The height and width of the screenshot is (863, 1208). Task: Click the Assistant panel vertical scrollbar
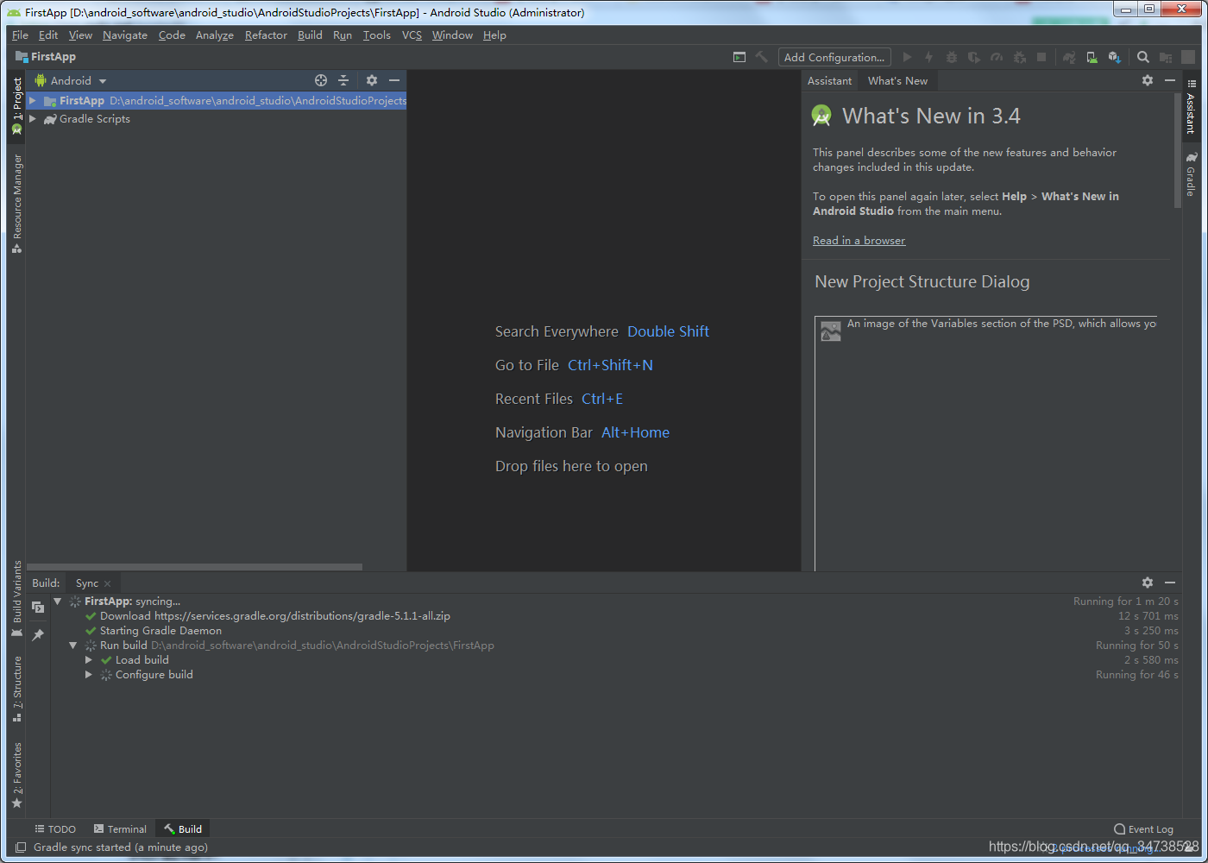(x=1178, y=151)
